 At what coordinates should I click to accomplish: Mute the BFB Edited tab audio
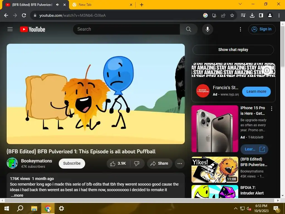point(57,5)
